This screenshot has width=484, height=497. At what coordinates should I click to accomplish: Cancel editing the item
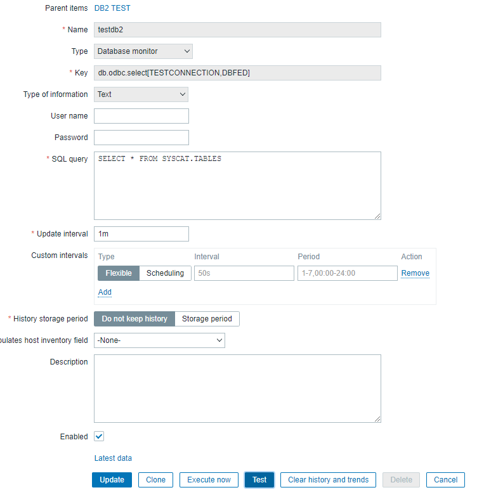pos(445,480)
